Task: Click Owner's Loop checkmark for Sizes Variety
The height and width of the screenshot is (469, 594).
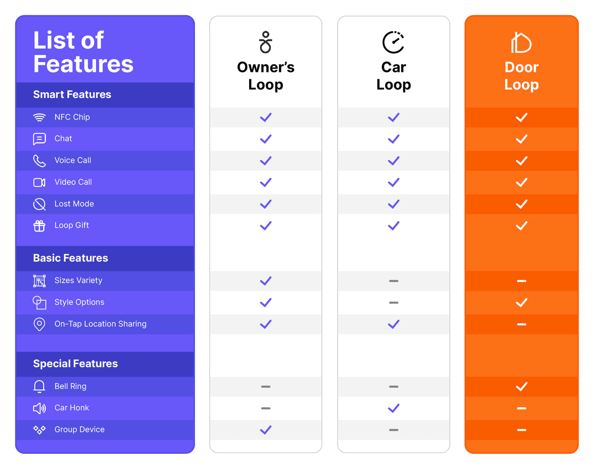Action: (x=266, y=281)
